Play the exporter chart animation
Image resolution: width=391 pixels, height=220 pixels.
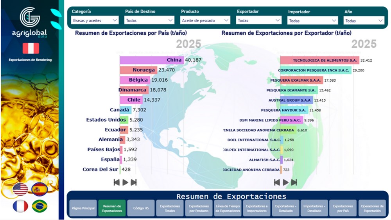tap(286, 182)
